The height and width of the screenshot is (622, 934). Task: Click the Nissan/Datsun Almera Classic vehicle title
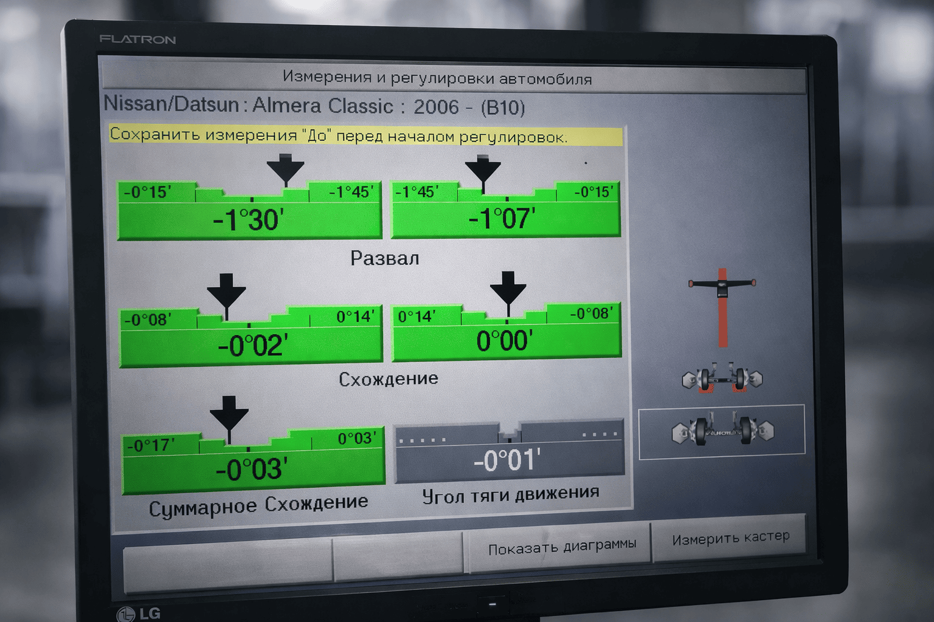[314, 106]
